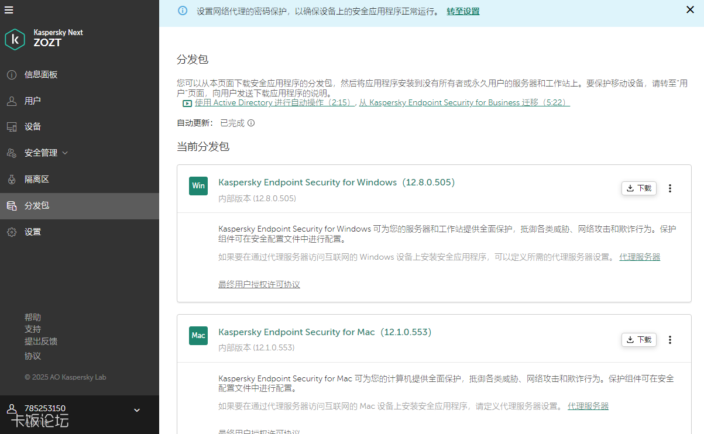Click the account user icon at sidebar bottom
Screen dimensions: 704x434
(x=12, y=409)
